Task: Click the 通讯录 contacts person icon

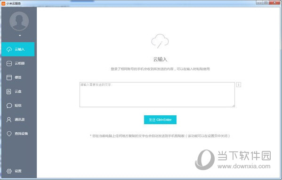Action: click(x=9, y=120)
